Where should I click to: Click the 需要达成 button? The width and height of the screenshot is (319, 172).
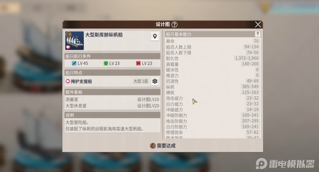tap(163, 146)
